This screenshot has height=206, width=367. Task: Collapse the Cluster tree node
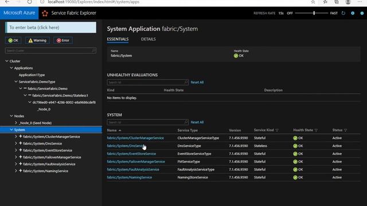[7, 61]
